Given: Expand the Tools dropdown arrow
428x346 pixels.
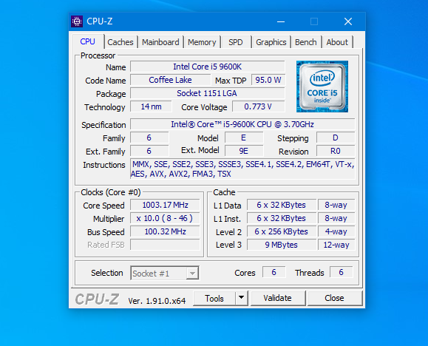Looking at the screenshot, I should [x=241, y=298].
